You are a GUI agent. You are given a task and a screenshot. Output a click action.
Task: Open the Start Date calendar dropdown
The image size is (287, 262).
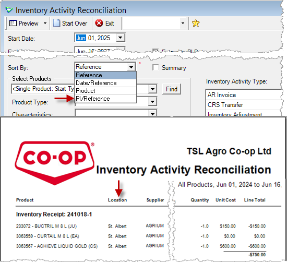pyautogui.click(x=120, y=38)
